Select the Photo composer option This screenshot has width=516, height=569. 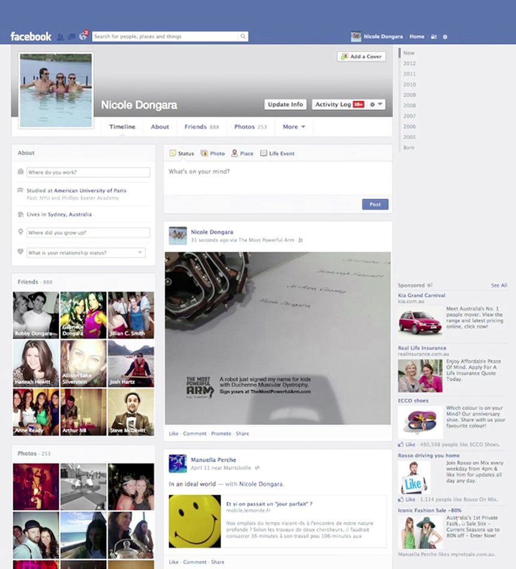coord(213,154)
